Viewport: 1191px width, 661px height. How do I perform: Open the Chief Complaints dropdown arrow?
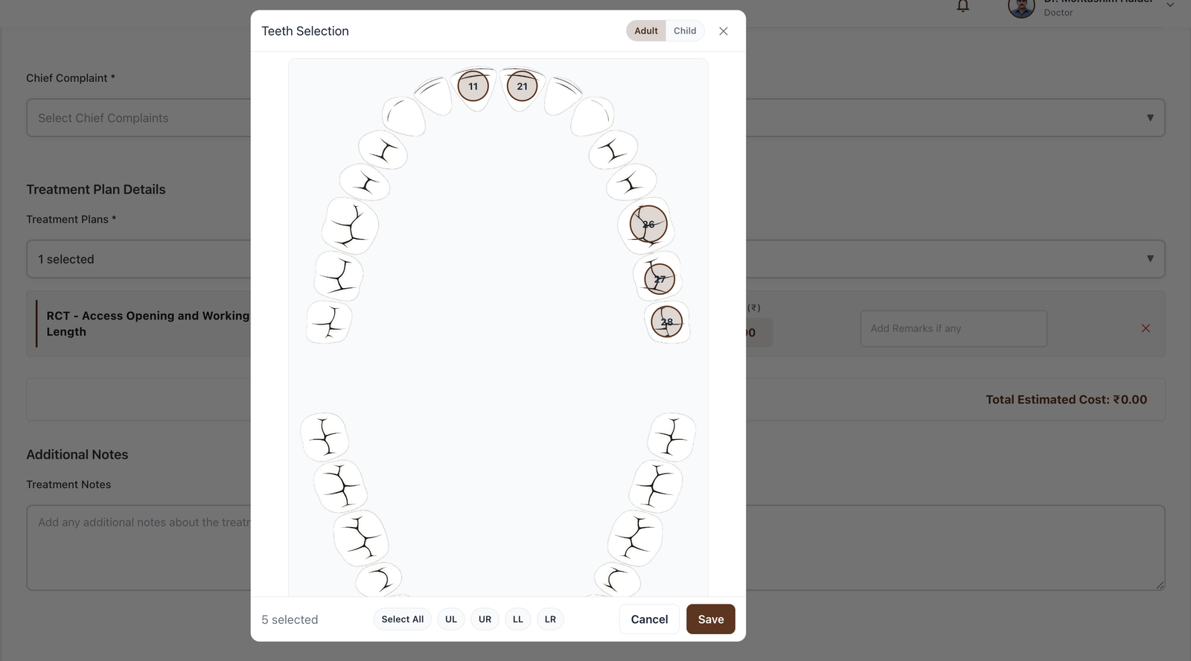(1150, 118)
